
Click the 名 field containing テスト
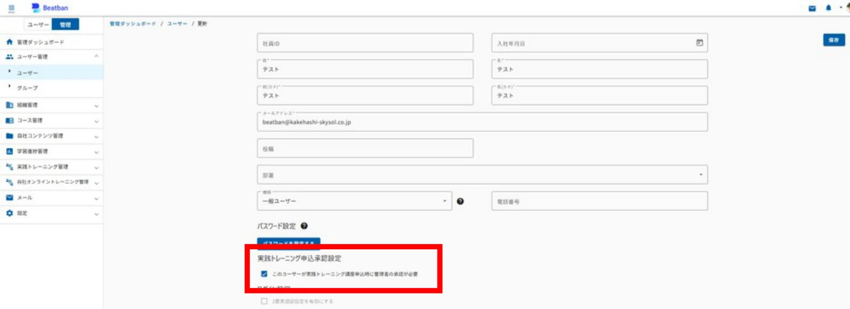(x=600, y=69)
